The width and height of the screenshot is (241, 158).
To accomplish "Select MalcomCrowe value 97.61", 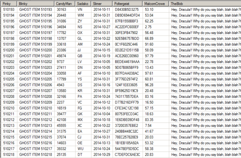I will [156, 73].
